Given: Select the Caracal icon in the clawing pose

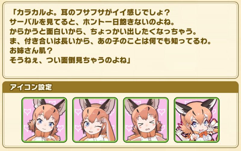Looking at the screenshot, I should [197, 120].
